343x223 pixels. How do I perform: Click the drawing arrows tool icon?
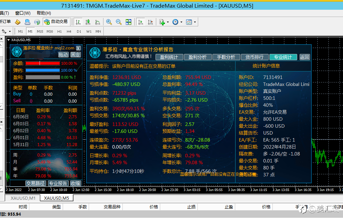coord(4,31)
